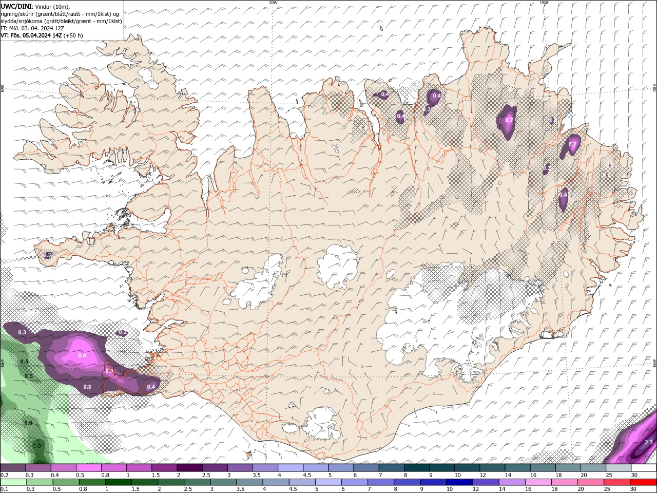This screenshot has width=657, height=493.
Task: Select the pale grey 25 swatch in upper legend row
Action: point(619,468)
